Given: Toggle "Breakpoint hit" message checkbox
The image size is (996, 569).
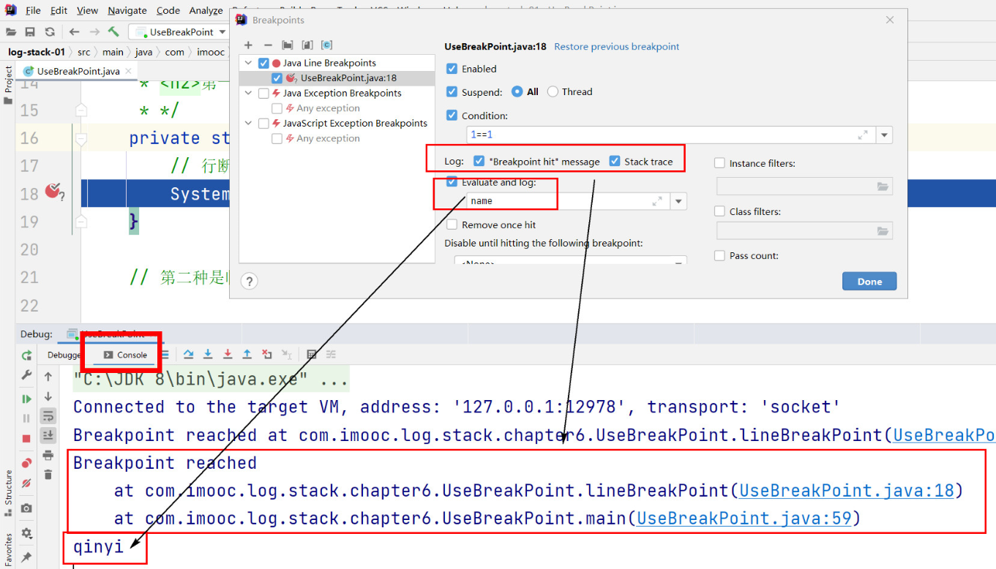Looking at the screenshot, I should point(479,161).
